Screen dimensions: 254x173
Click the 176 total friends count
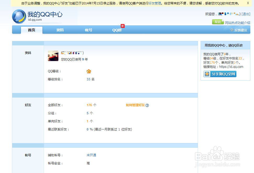pyautogui.click(x=89, y=105)
